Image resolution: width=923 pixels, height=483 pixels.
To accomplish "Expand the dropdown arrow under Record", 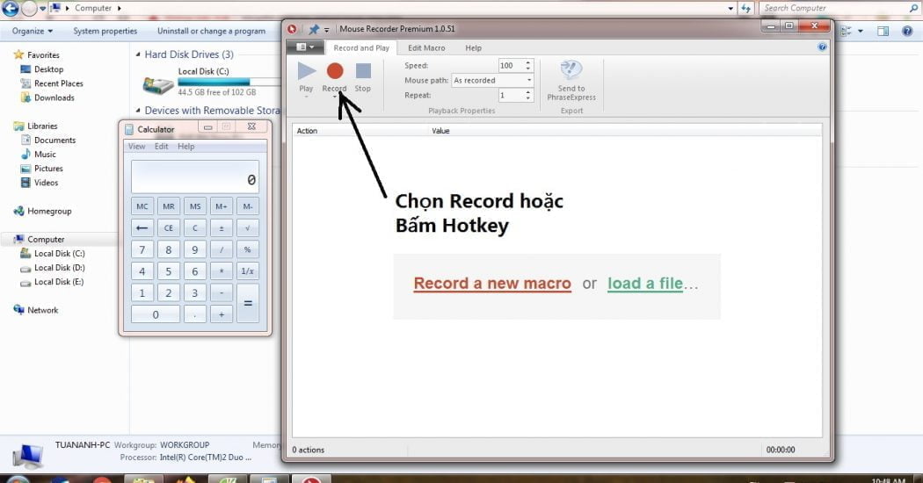I will [334, 97].
